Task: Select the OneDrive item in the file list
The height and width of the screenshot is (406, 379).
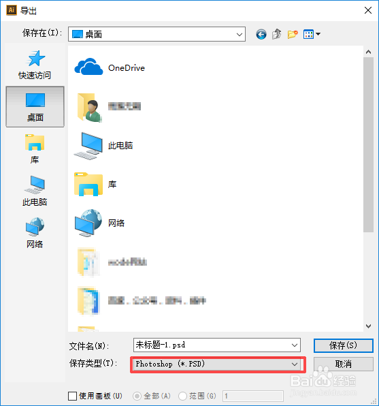Action: [x=110, y=68]
